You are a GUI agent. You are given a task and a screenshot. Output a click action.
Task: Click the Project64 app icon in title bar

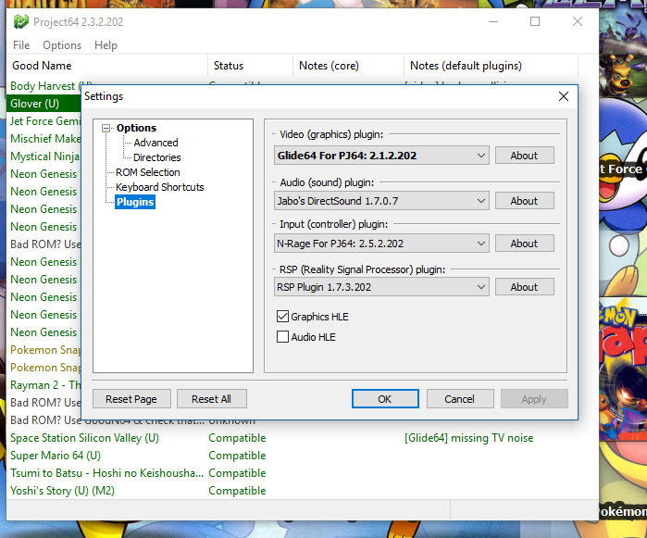pyautogui.click(x=20, y=21)
